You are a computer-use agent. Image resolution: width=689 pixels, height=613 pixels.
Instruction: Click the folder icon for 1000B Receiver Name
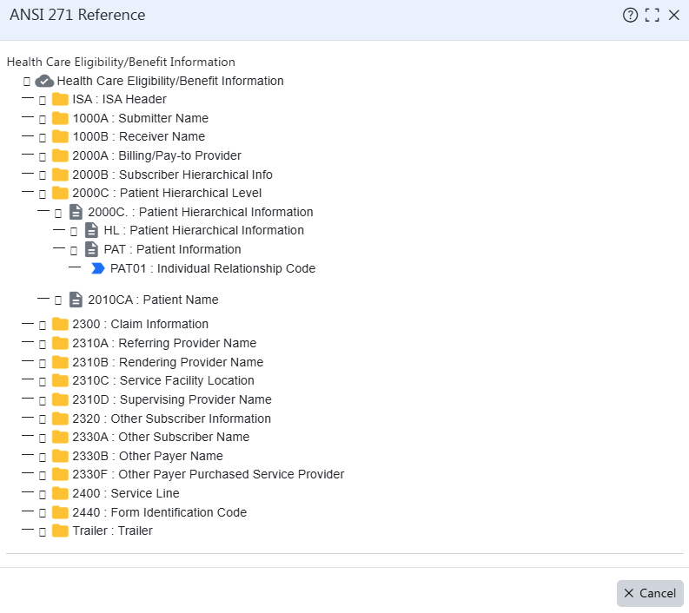(x=60, y=137)
